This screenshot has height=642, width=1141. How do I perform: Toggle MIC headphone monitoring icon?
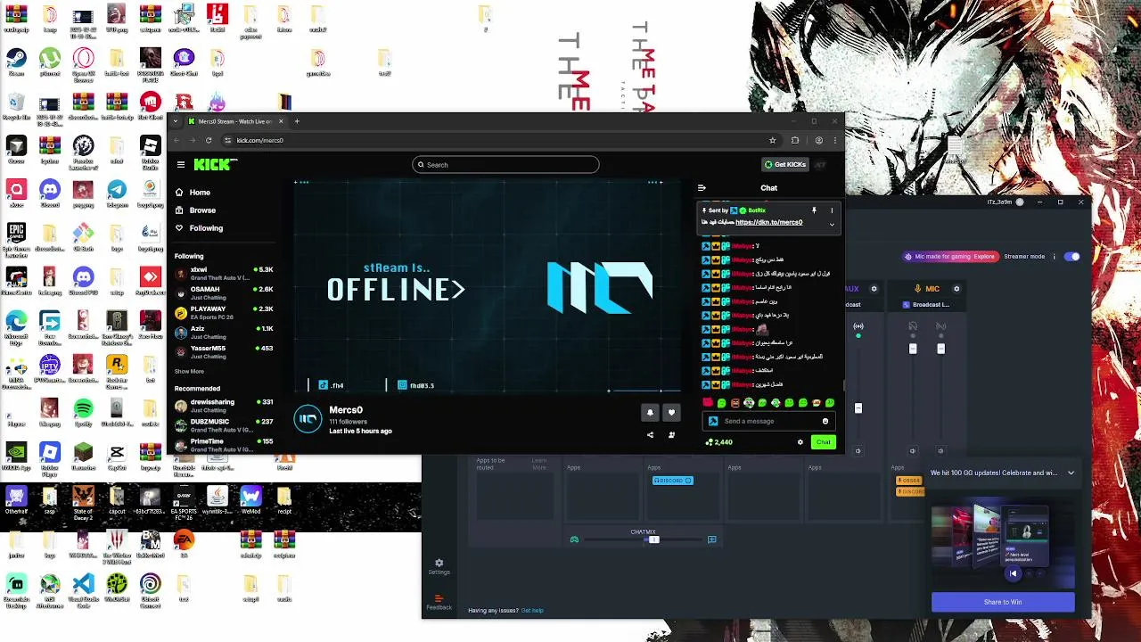913,326
